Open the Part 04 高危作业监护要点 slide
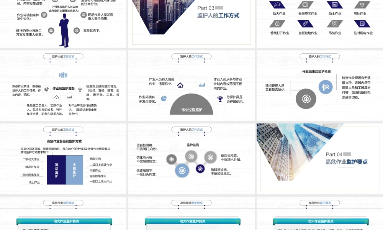383x230 pixels. point(319,157)
